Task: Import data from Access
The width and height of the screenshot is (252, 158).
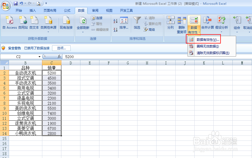Action: (10, 23)
